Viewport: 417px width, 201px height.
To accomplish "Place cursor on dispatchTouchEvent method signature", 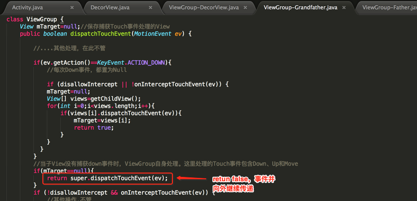I will (x=105, y=34).
